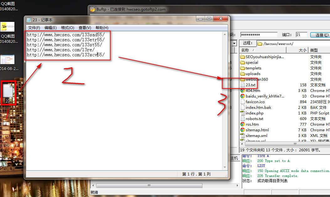Open the 格式(O) menu in Notepad

click(x=67, y=28)
